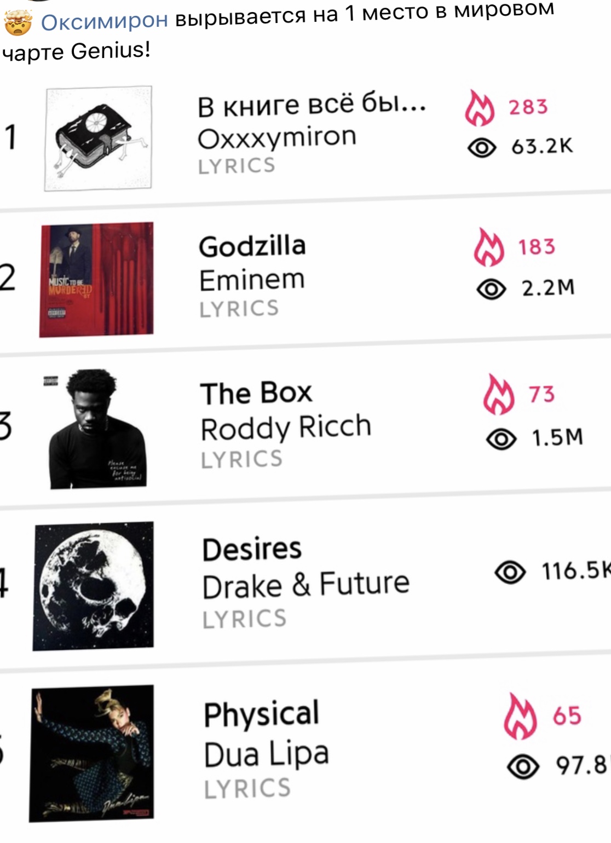
Task: Open The Box song title
Action: pos(256,393)
